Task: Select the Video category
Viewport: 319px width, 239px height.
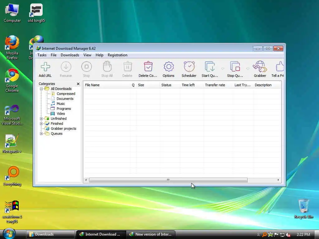Action: point(61,114)
